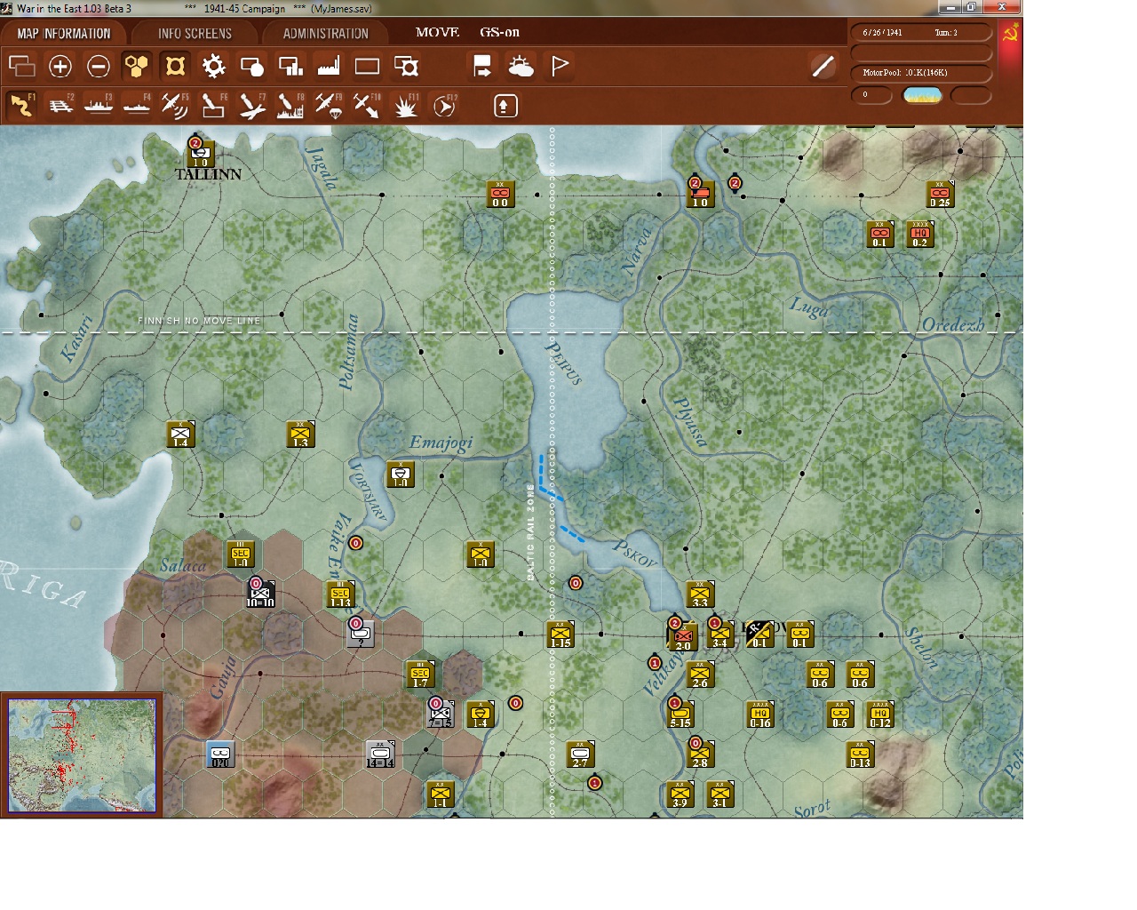
Task: Open the Administration tab
Action: click(x=325, y=34)
